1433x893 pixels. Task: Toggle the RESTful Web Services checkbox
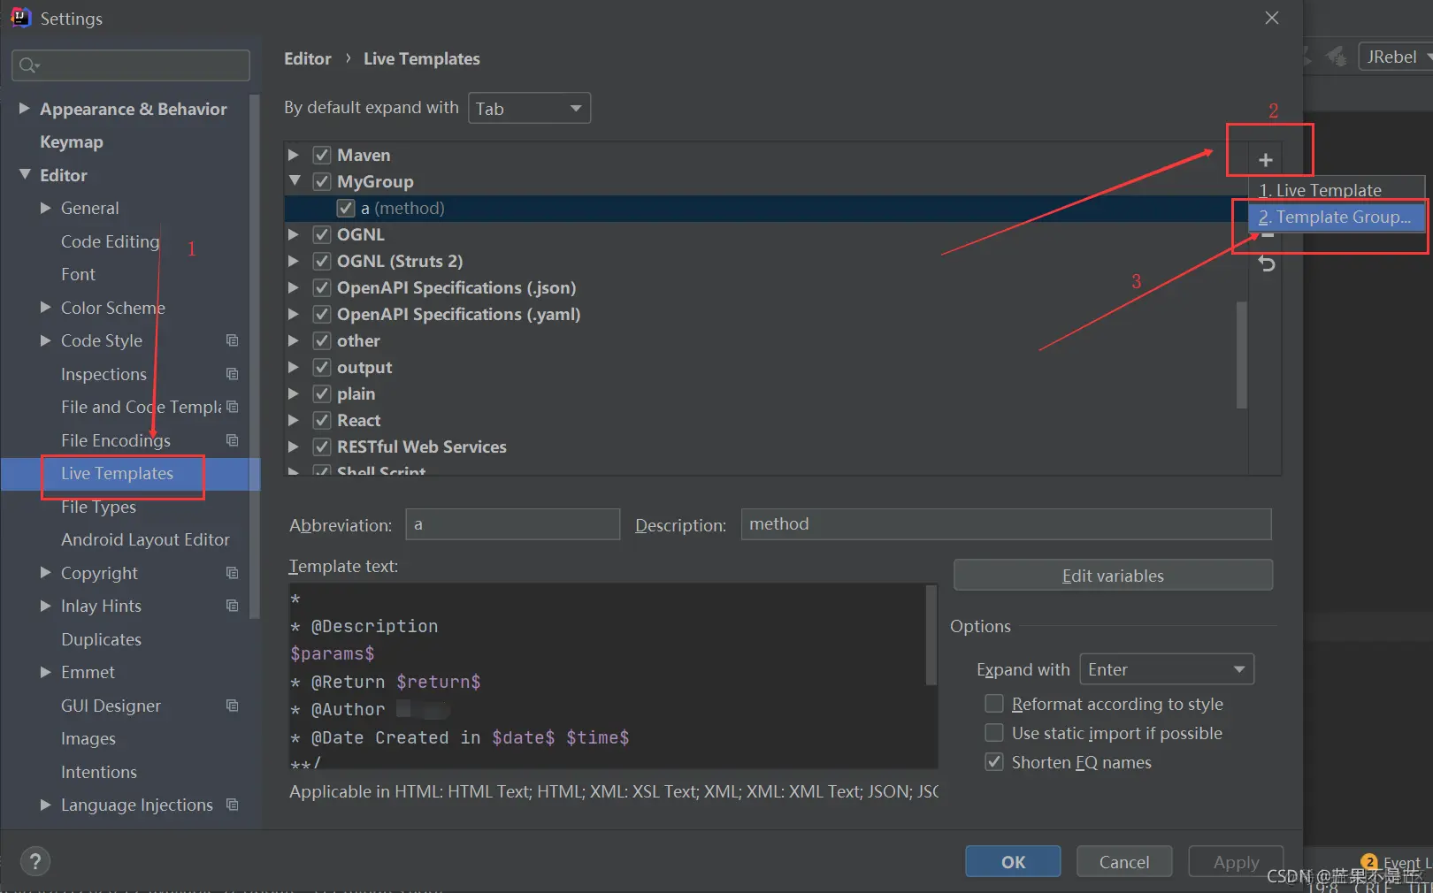322,446
